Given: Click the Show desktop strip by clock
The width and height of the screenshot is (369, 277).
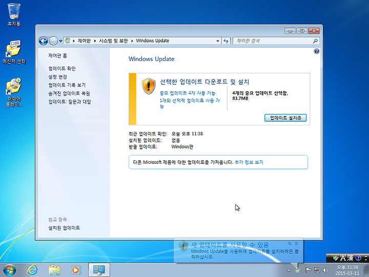Looking at the screenshot, I should [366, 270].
